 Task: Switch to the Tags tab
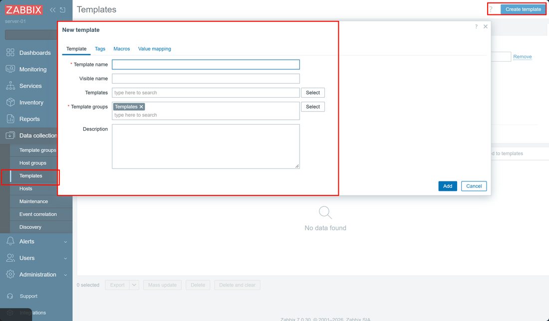(x=100, y=49)
